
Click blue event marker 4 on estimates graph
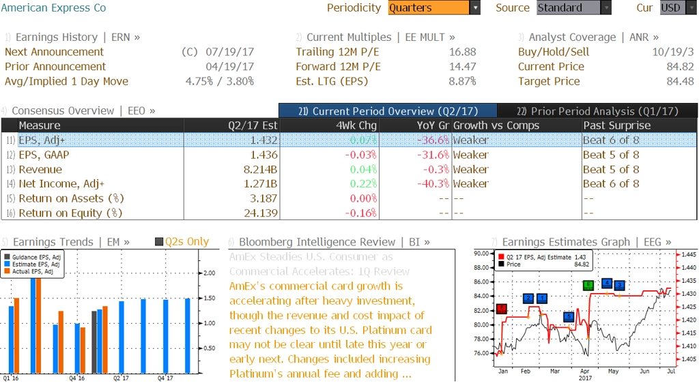coord(607,283)
